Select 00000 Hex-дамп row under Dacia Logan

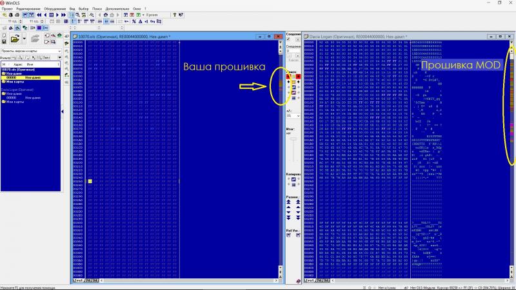pos(30,98)
